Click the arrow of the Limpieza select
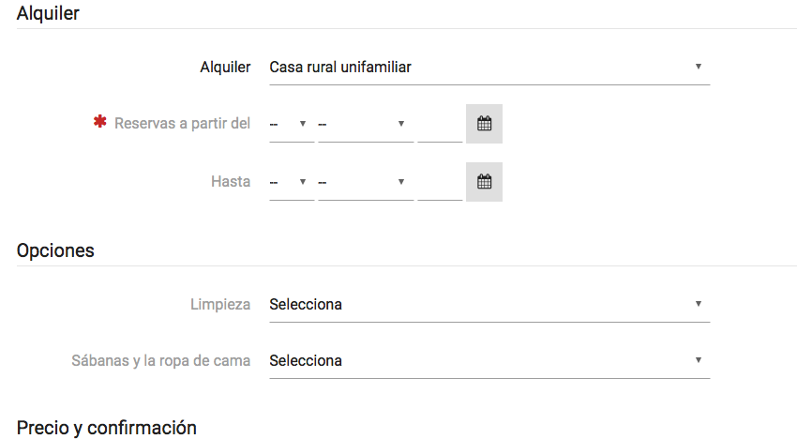This screenshot has width=797, height=439. pos(699,304)
